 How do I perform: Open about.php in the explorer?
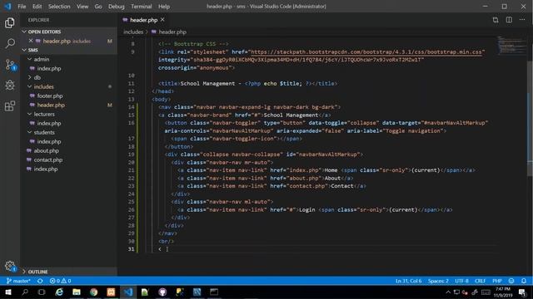(47, 150)
